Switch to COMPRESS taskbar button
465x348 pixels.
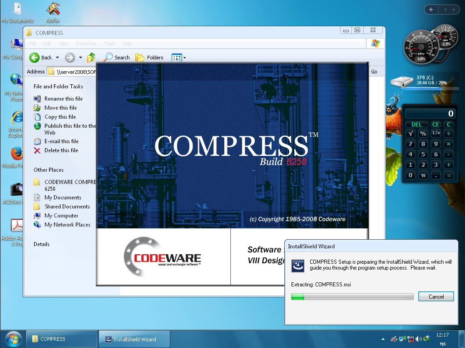tap(62, 339)
